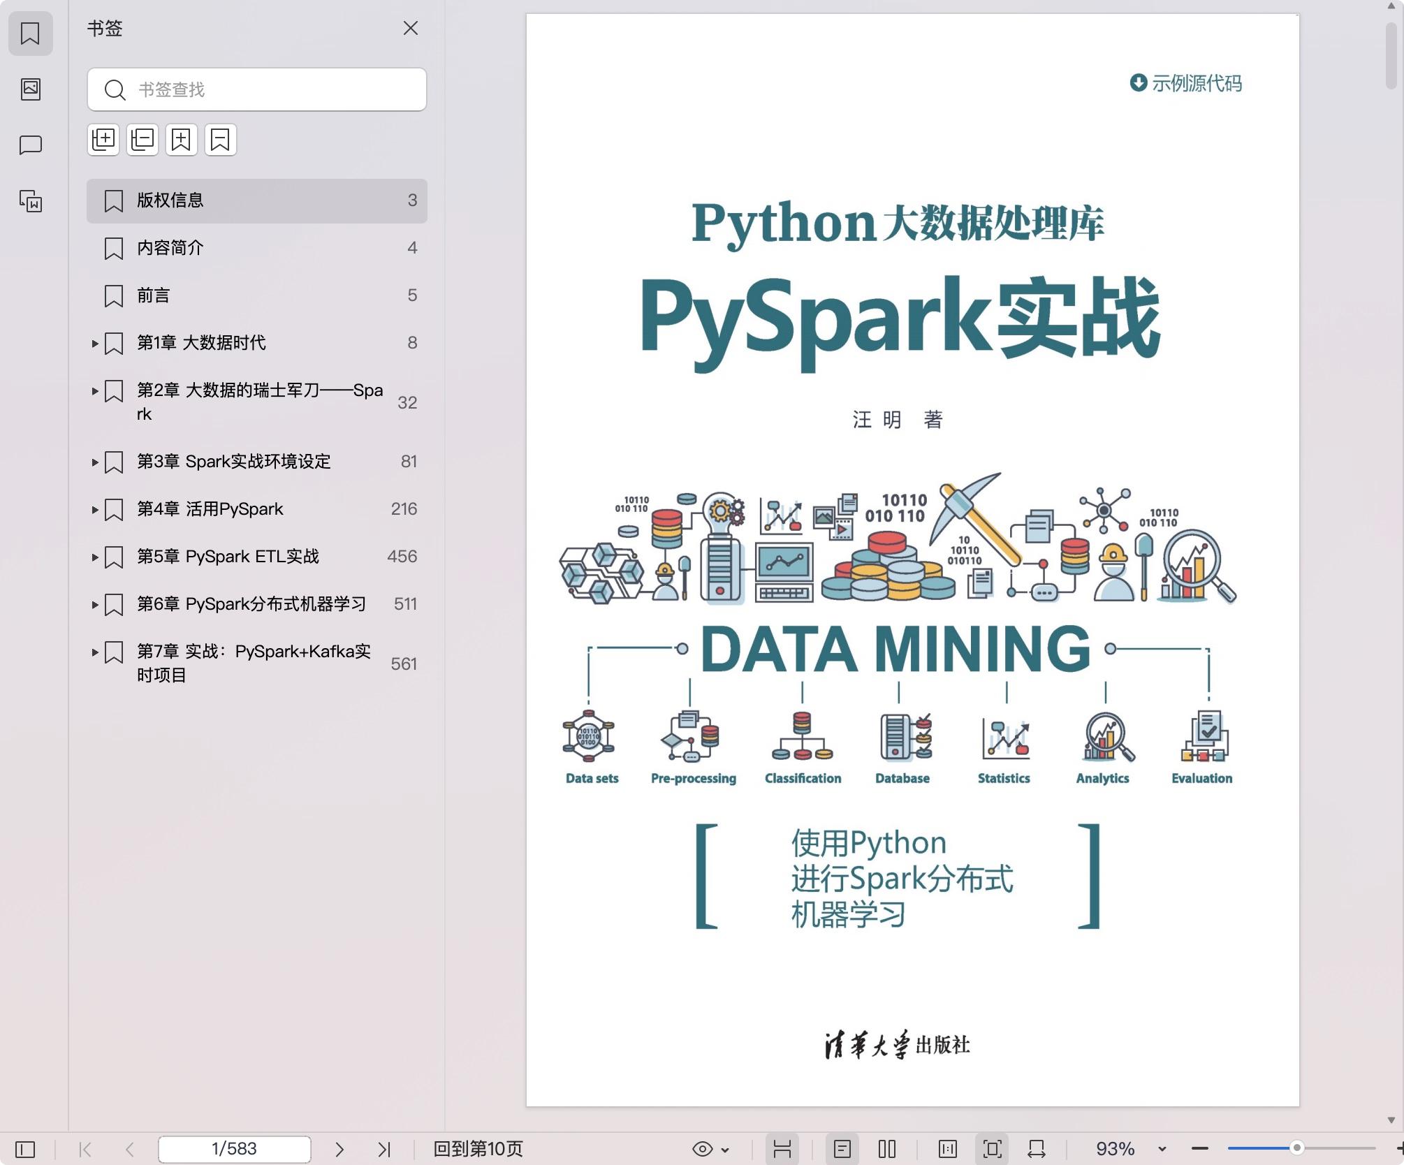The width and height of the screenshot is (1404, 1165).
Task: Close the 书签 bookmarks panel
Action: pyautogui.click(x=411, y=28)
